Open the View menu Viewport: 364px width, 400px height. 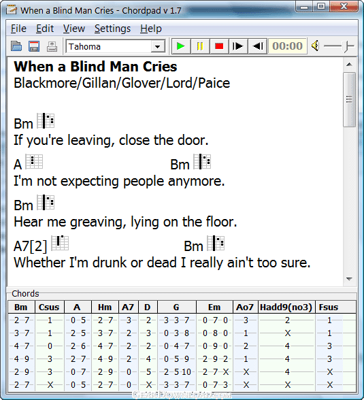click(x=74, y=29)
